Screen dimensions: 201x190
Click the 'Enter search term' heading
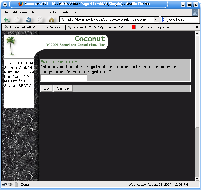point(59,62)
